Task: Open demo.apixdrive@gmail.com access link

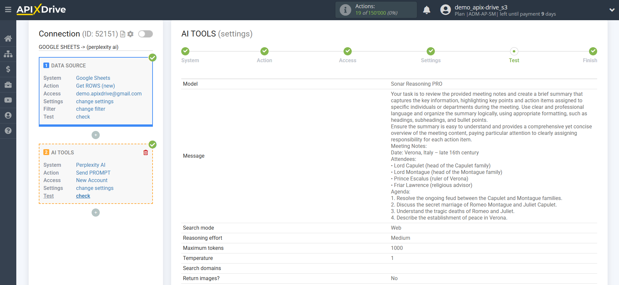Action: point(109,93)
